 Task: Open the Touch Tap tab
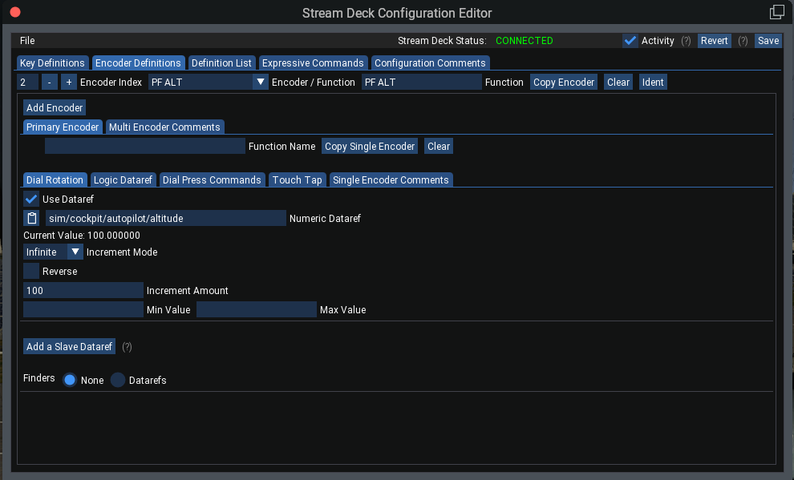pyautogui.click(x=298, y=180)
